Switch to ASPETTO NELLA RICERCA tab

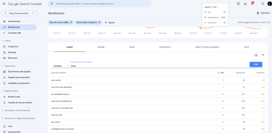[x=207, y=47]
